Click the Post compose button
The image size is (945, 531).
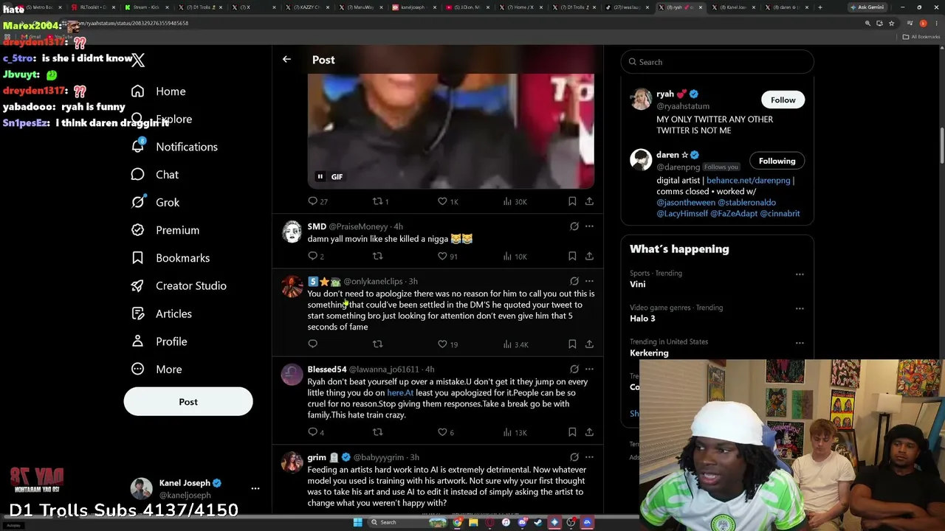coord(188,402)
